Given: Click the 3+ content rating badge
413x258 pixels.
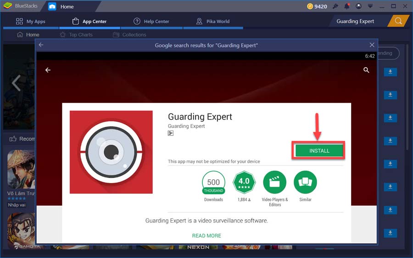Looking at the screenshot, I should (170, 133).
